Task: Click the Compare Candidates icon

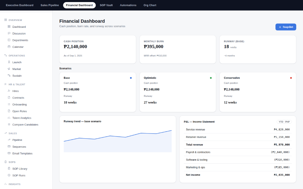Action: click(9, 124)
